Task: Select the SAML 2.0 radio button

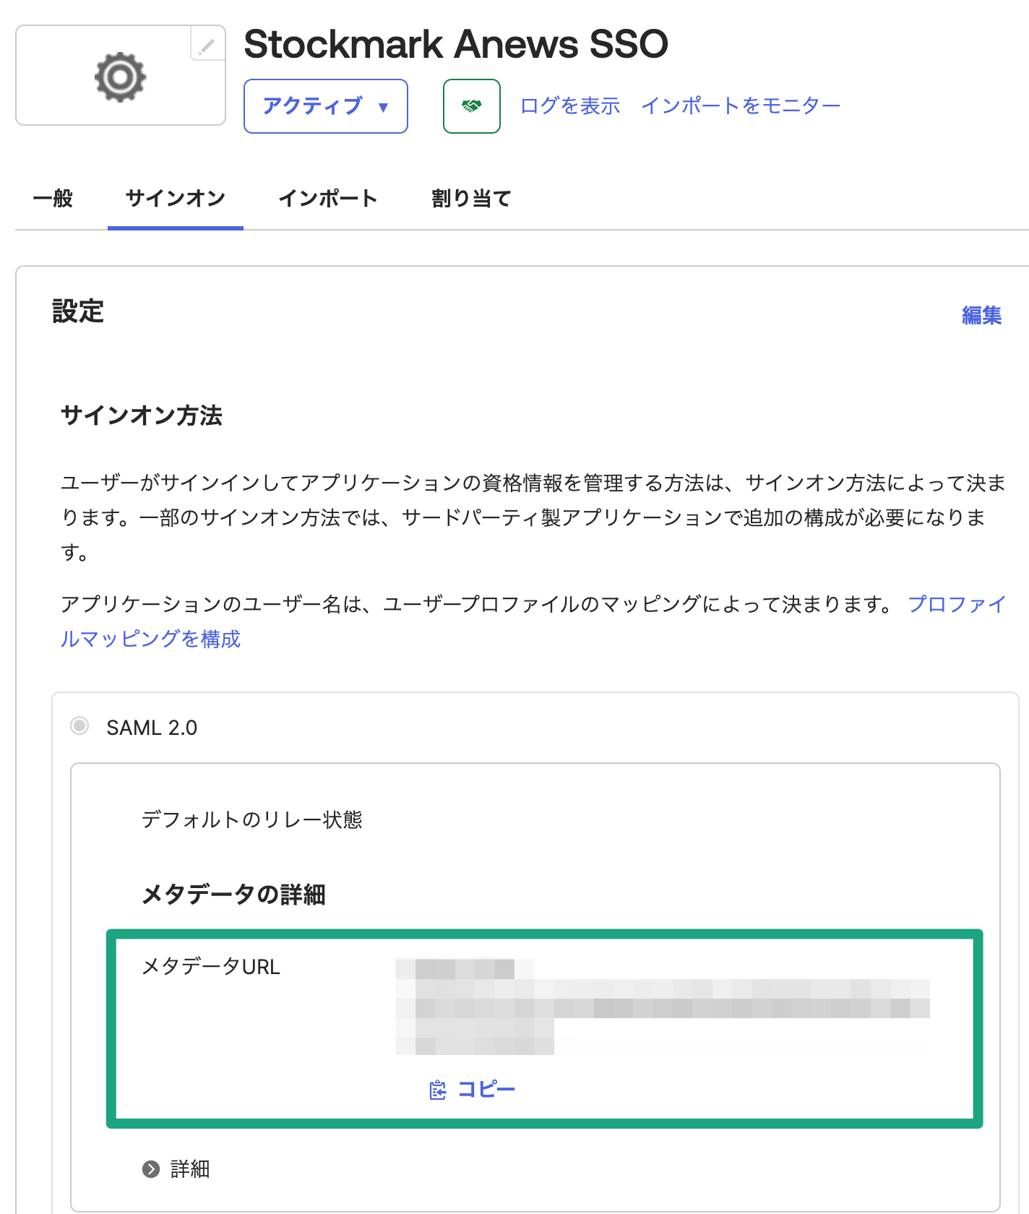Action: click(x=79, y=726)
